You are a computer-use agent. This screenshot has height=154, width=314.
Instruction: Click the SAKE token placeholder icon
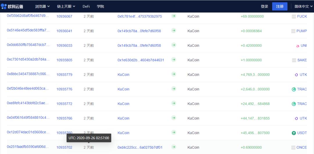point(294,60)
